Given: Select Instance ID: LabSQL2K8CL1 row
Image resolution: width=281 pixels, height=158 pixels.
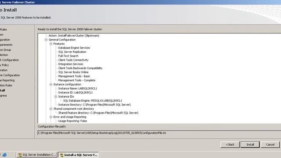Looking at the screenshot, I should pyautogui.click(x=76, y=93).
